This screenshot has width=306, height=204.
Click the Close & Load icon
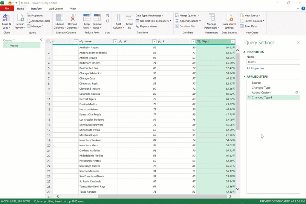pos(6,18)
